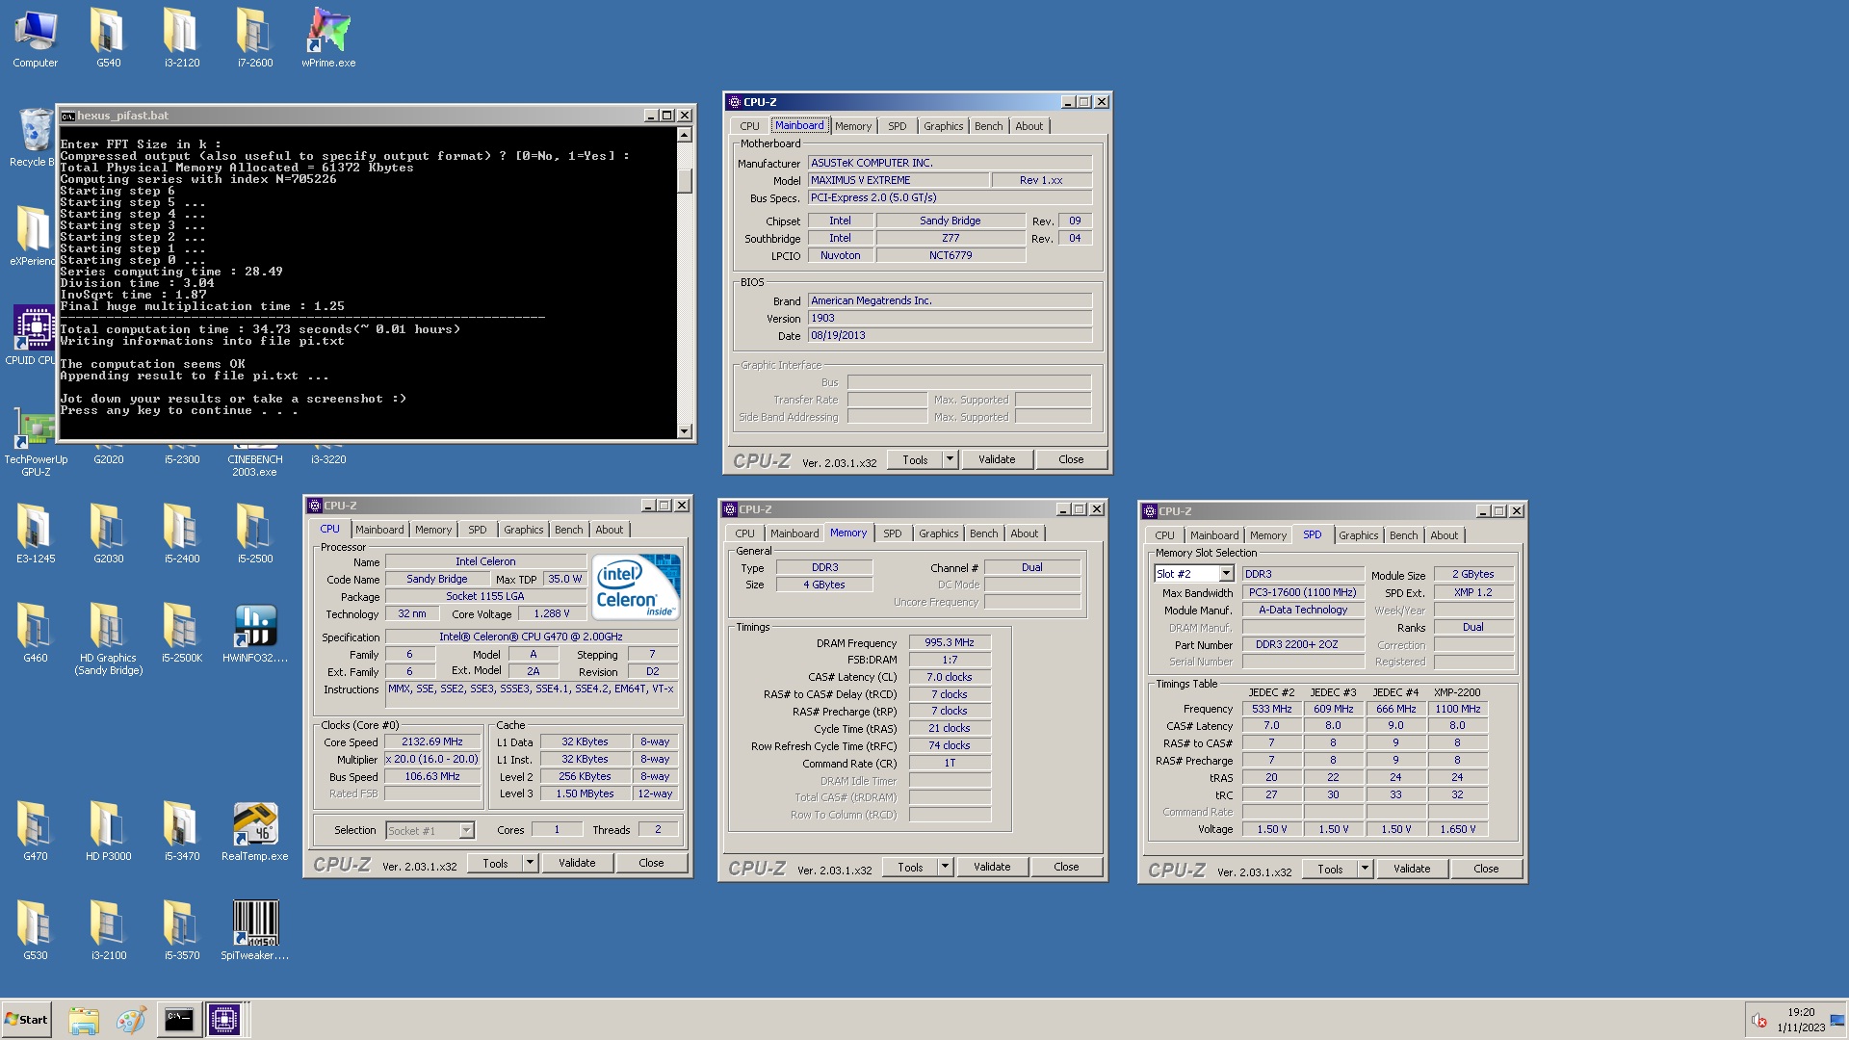The height and width of the screenshot is (1040, 1849).
Task: Open the G2030 folder icon
Action: click(x=108, y=533)
